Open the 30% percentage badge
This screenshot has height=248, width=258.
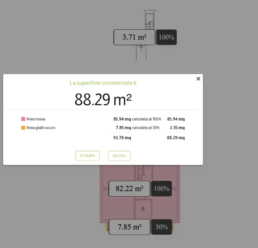pos(161,227)
